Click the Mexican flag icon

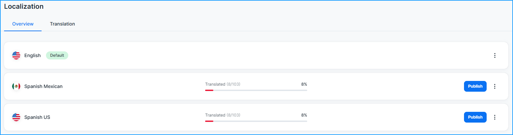(16, 86)
